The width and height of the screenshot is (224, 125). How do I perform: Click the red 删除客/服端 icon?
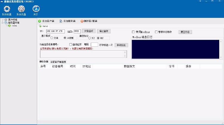tap(82, 21)
